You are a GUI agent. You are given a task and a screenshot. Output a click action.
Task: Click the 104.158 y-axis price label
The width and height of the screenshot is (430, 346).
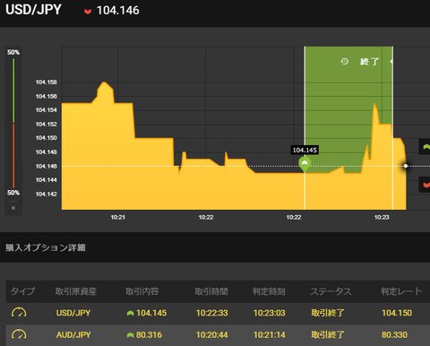(x=46, y=82)
